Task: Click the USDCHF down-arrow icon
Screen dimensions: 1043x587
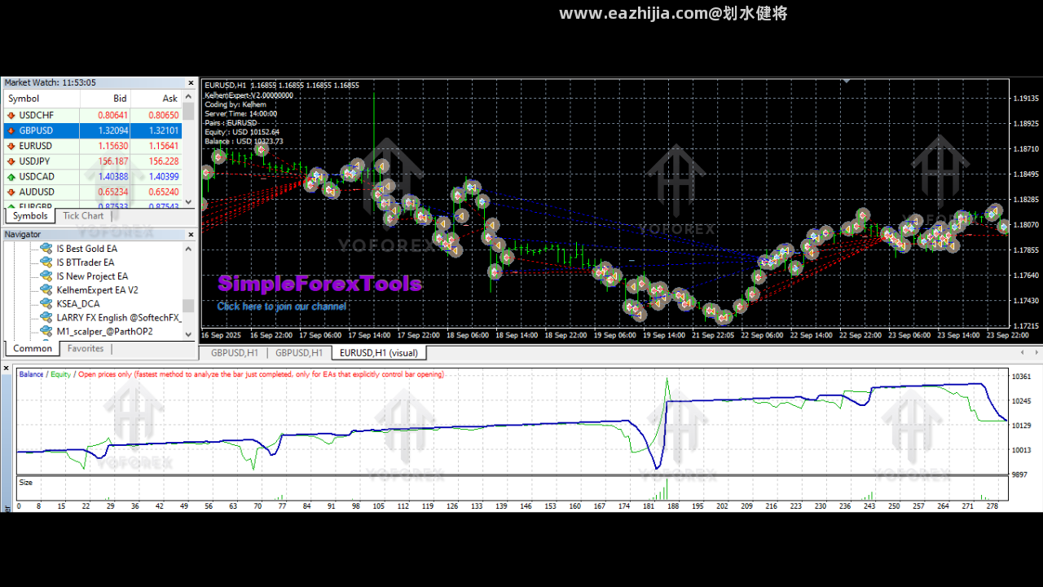Action: click(11, 115)
